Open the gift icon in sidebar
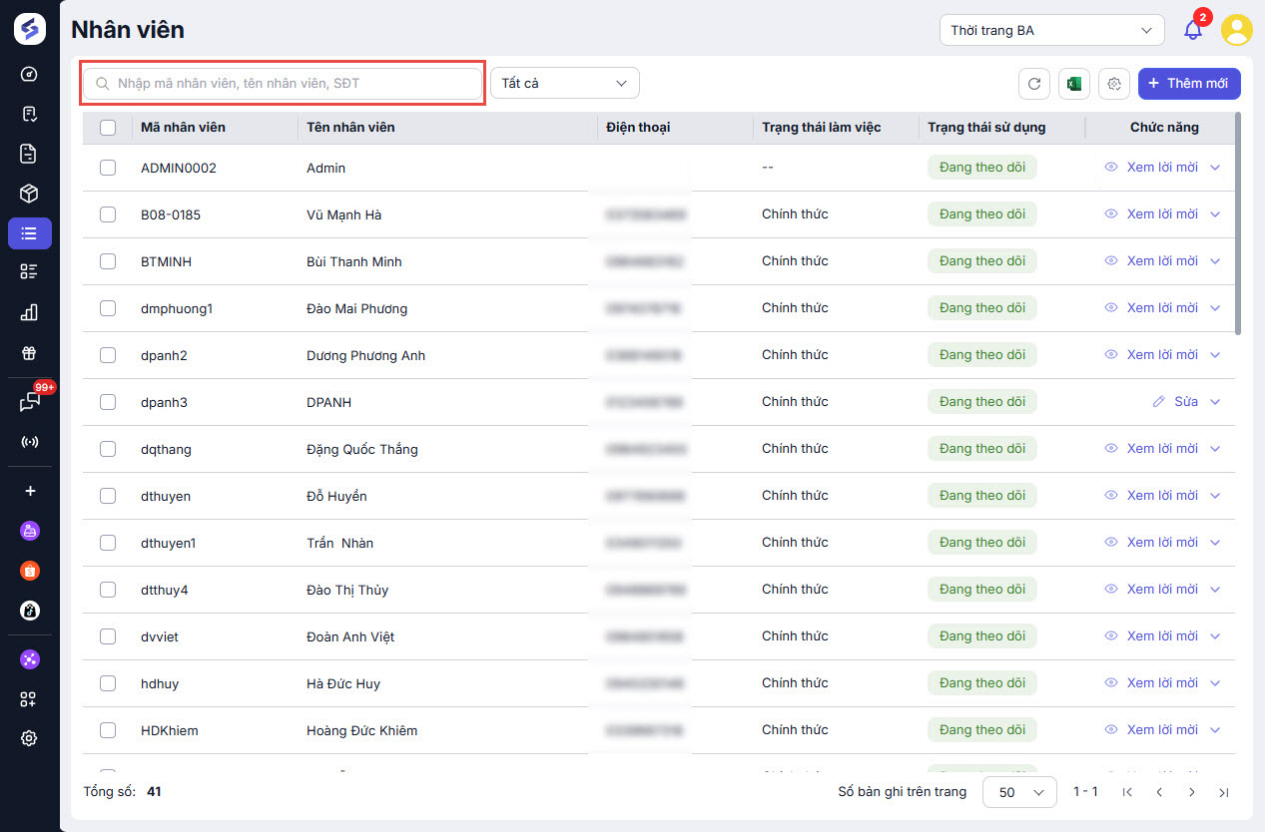Image resolution: width=1265 pixels, height=832 pixels. pos(29,353)
